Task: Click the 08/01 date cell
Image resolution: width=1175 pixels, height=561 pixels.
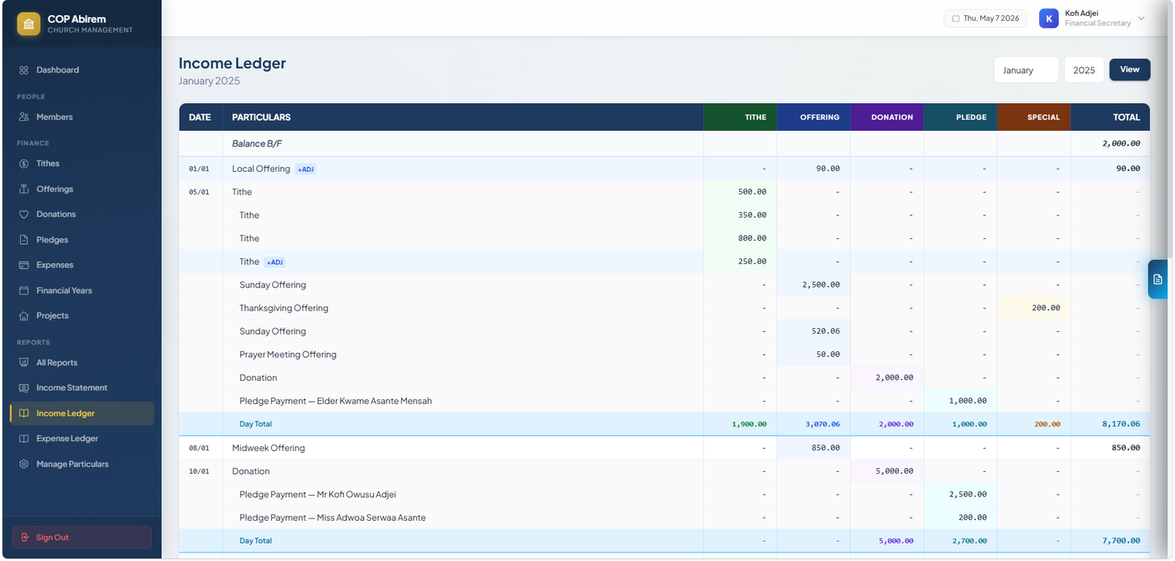Action: click(199, 449)
